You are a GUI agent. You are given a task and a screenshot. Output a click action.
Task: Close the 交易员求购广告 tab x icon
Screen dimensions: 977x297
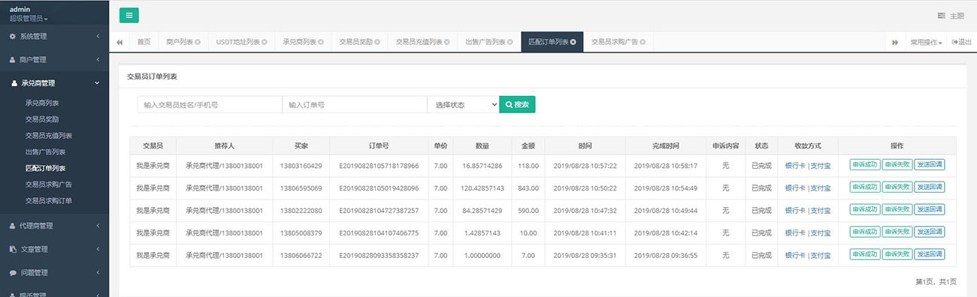[x=643, y=42]
